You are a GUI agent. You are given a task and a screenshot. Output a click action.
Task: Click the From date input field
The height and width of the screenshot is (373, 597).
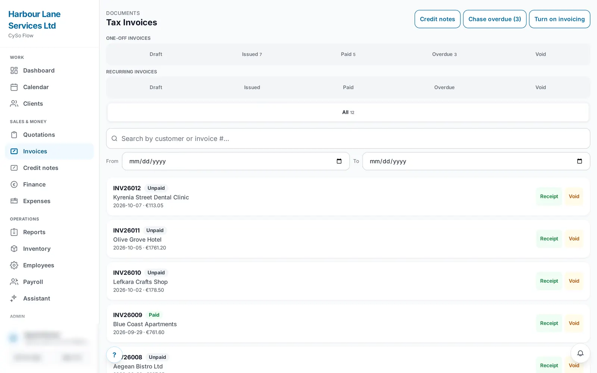(x=236, y=161)
